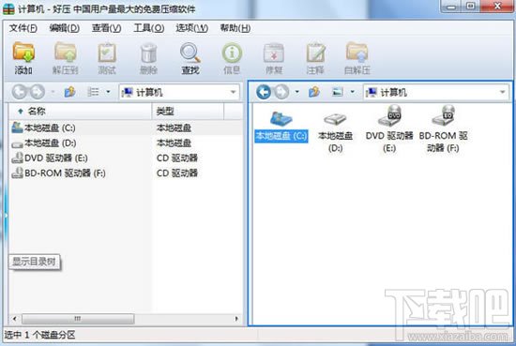This screenshot has height=346, width=516.
Task: Click the right pane view mode icon
Action: tap(338, 92)
